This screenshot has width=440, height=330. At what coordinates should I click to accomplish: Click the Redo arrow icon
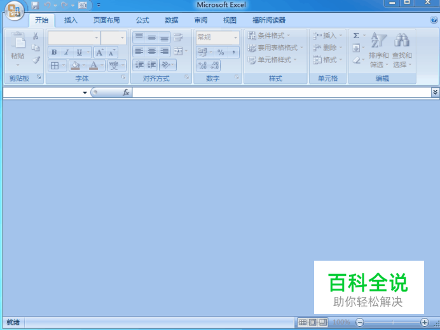click(64, 5)
